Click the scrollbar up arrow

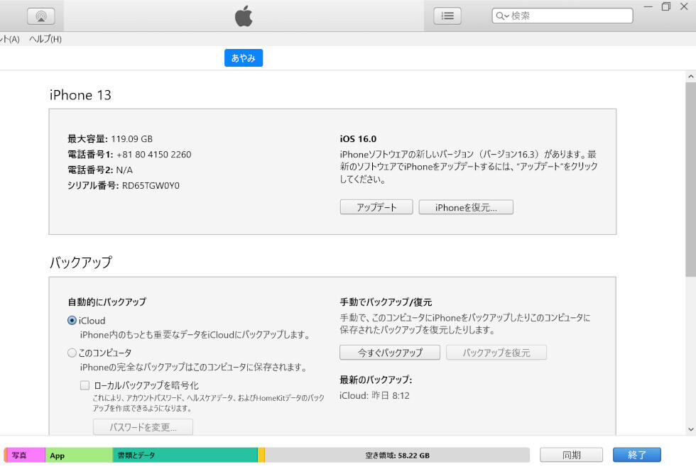pos(690,76)
